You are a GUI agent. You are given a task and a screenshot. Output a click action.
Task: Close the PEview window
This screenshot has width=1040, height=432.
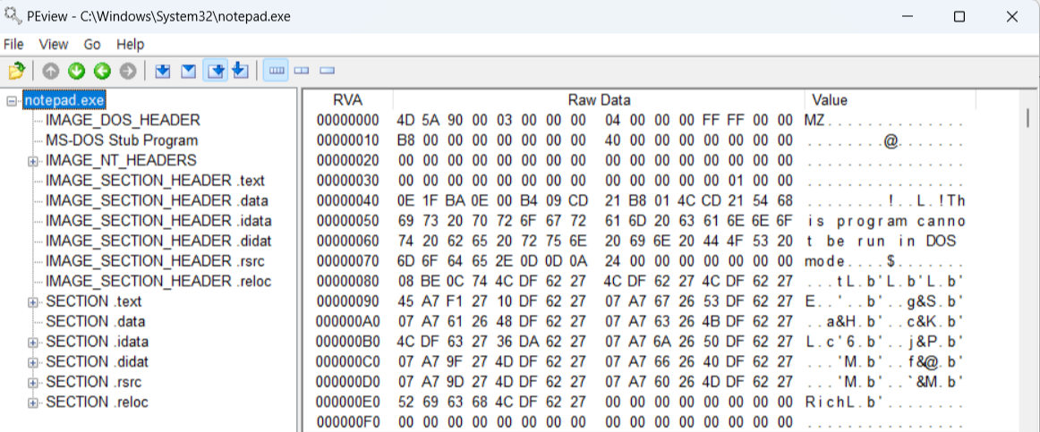[1011, 17]
